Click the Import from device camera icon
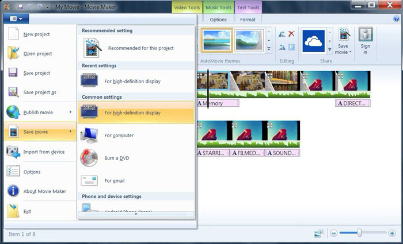This screenshot has height=244, width=403. [x=13, y=152]
